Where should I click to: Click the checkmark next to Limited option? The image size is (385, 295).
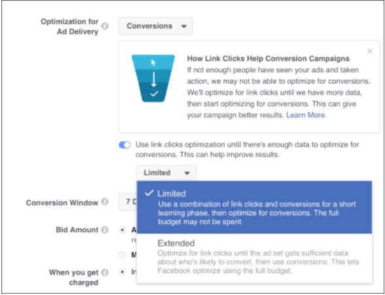coord(149,193)
